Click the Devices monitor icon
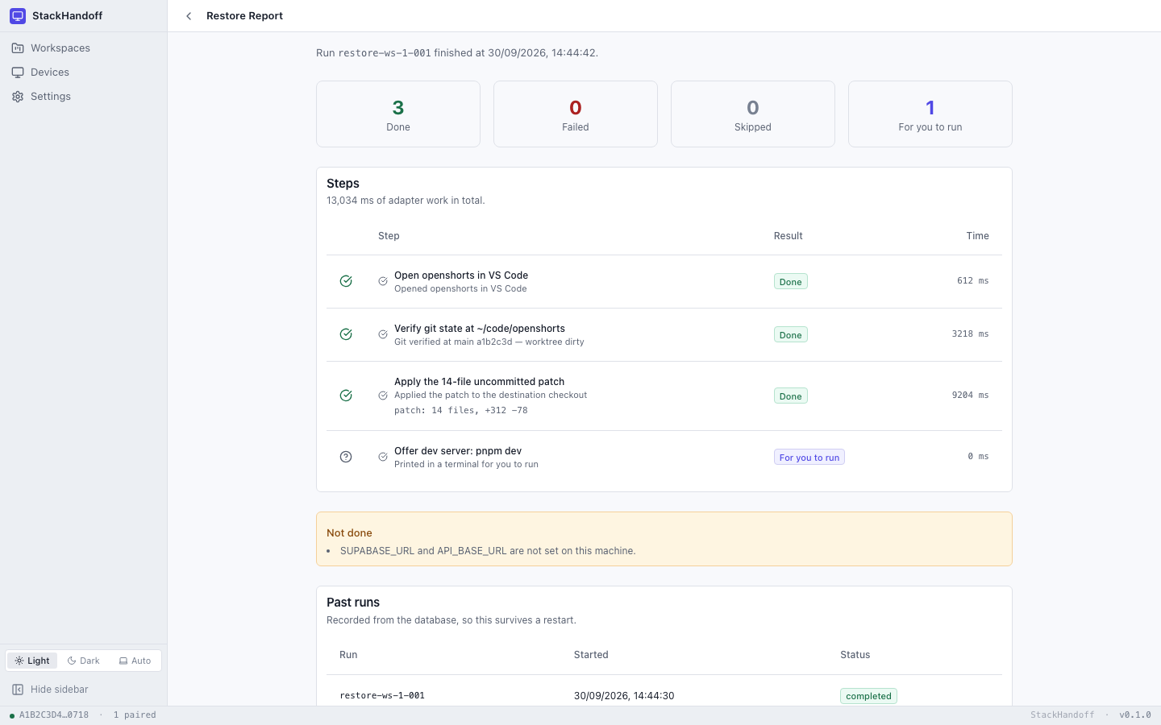1161x725 pixels. click(x=18, y=72)
